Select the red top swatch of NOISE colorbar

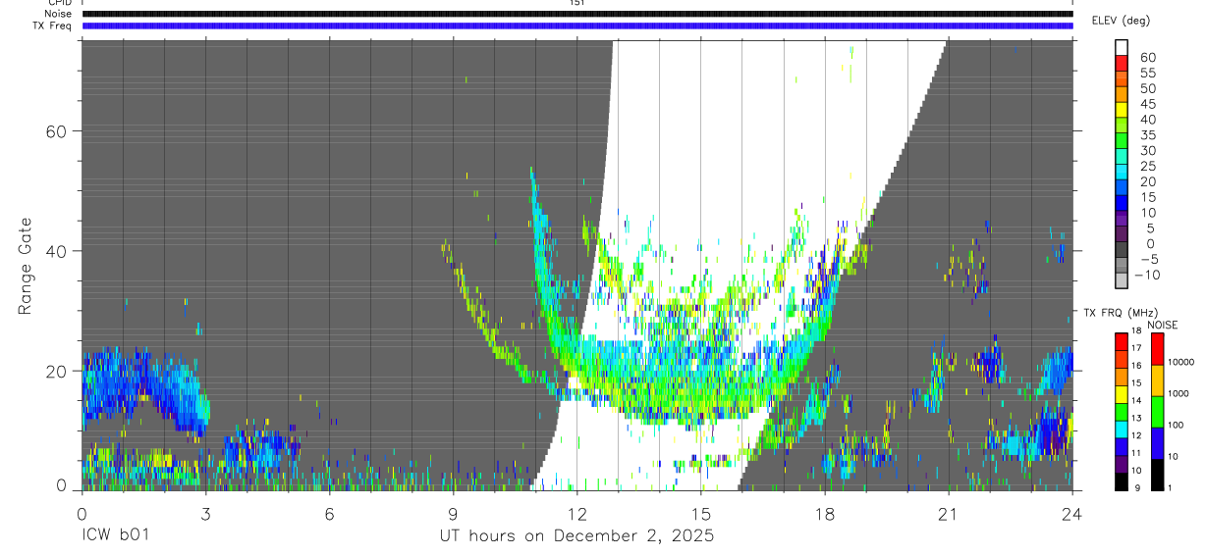(x=1157, y=349)
